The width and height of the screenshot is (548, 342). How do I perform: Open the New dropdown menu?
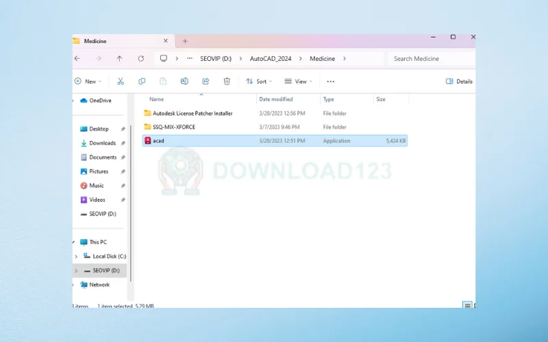(x=88, y=81)
